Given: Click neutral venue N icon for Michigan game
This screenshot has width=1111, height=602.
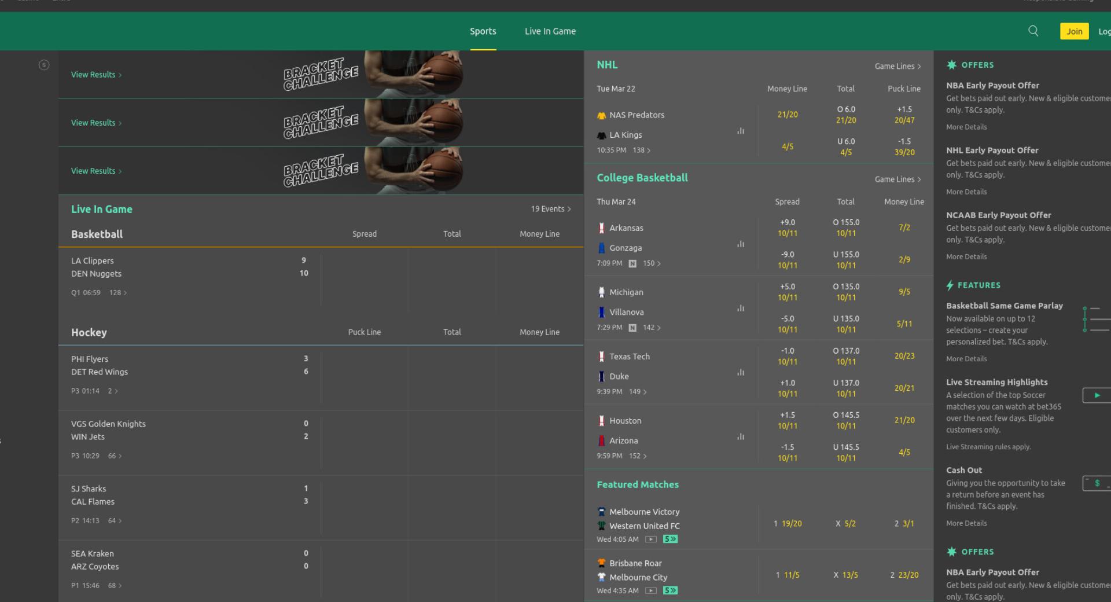Looking at the screenshot, I should click(632, 328).
